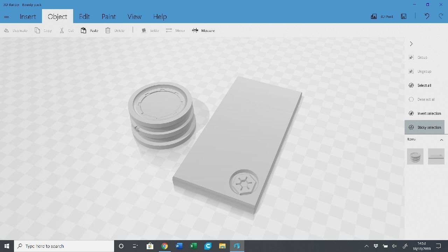Open the hamburger menu
The image size is (448, 252).
(6, 17)
